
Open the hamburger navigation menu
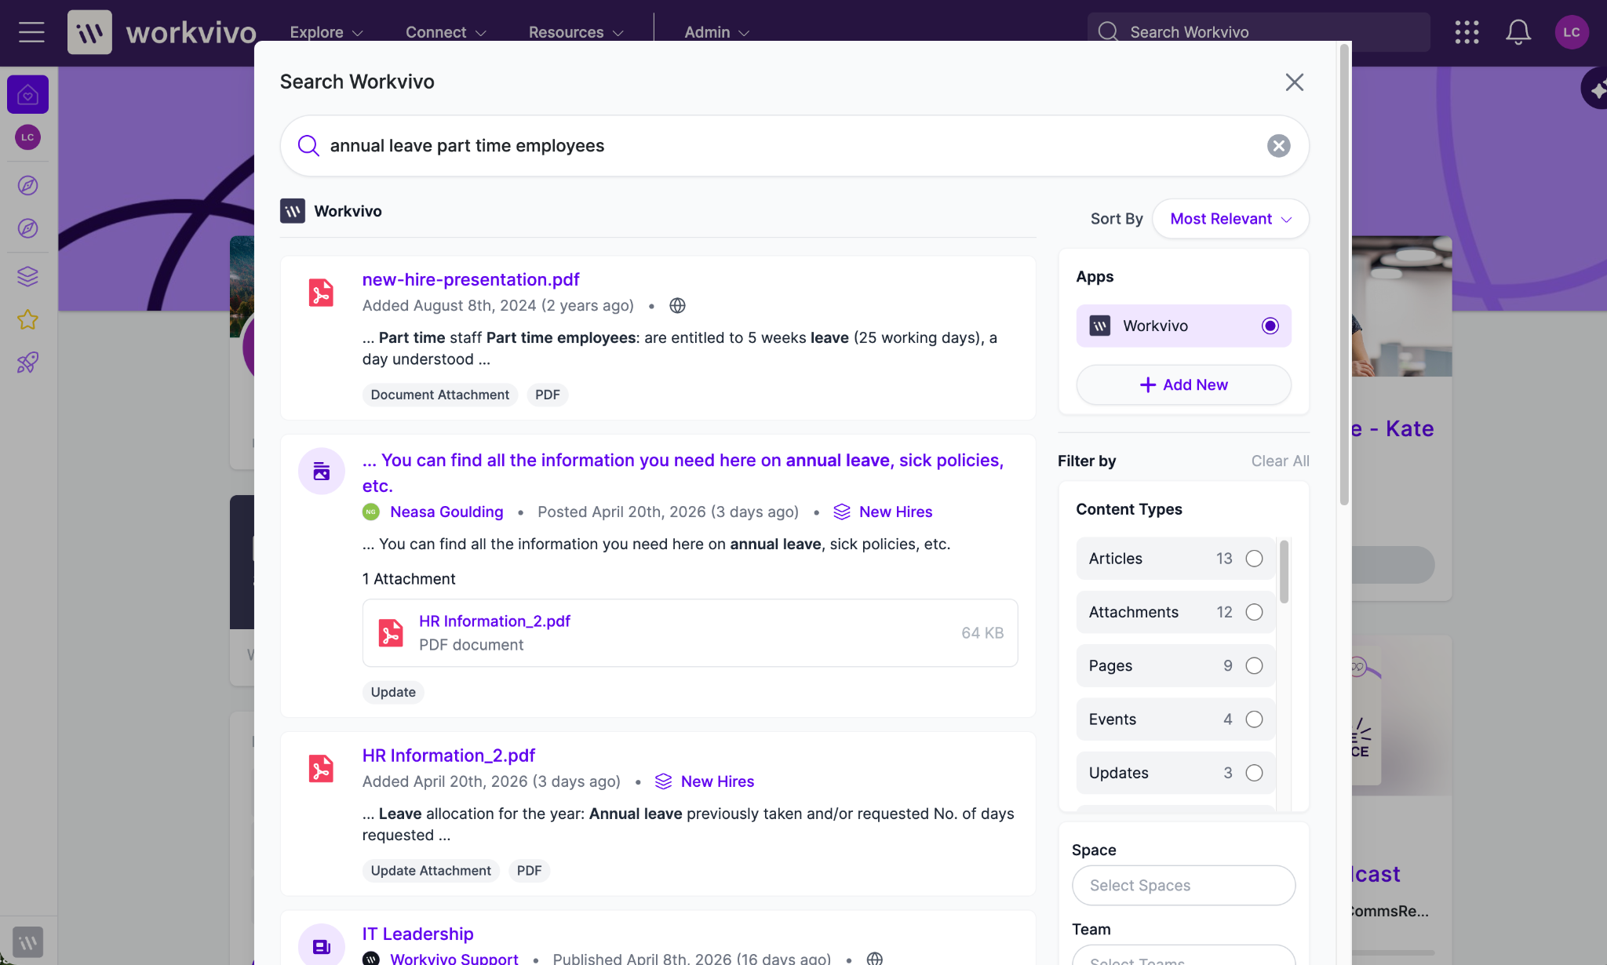[31, 32]
